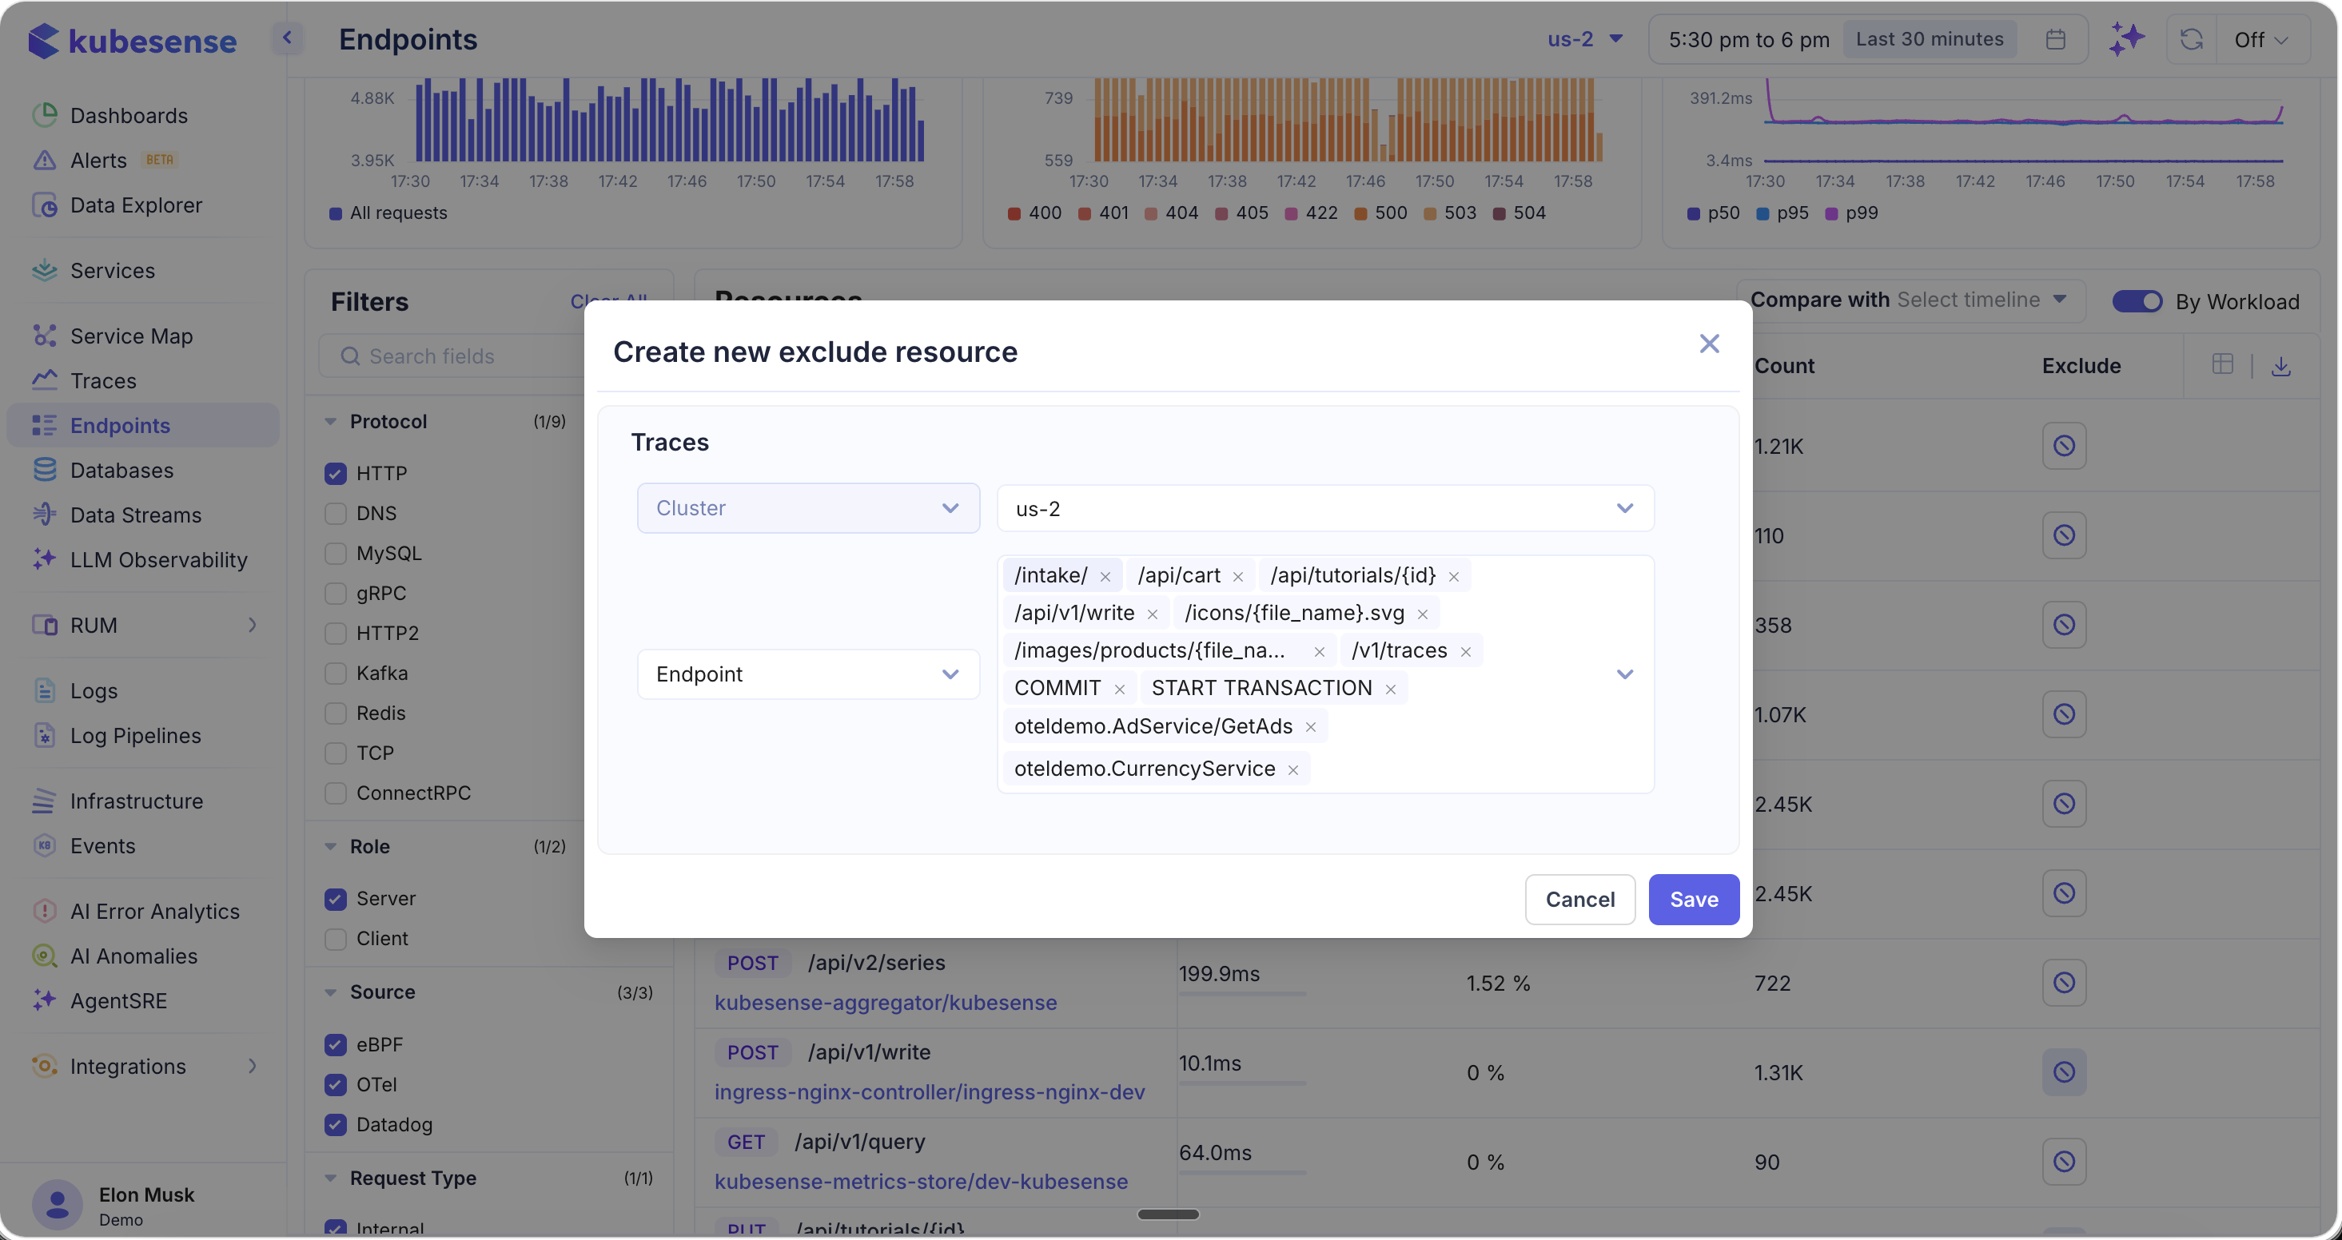Image resolution: width=2342 pixels, height=1240 pixels.
Task: Exclude the row with count 1.21K
Action: 2064,446
